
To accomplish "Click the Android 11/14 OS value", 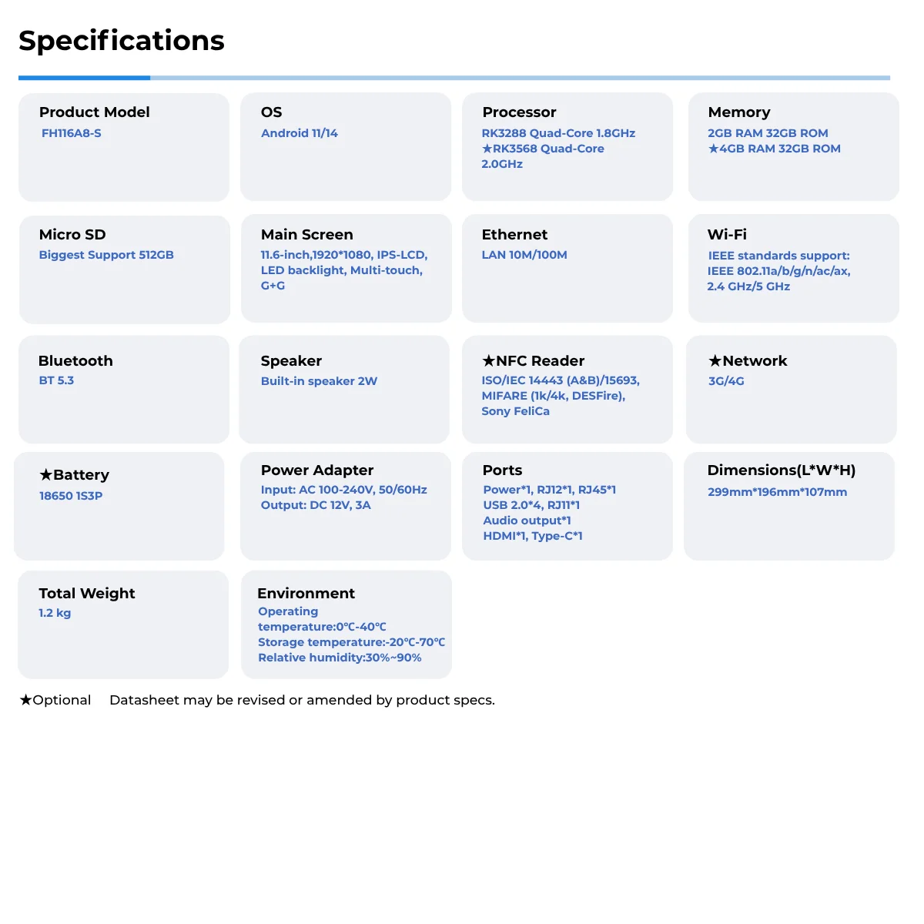I will click(300, 133).
